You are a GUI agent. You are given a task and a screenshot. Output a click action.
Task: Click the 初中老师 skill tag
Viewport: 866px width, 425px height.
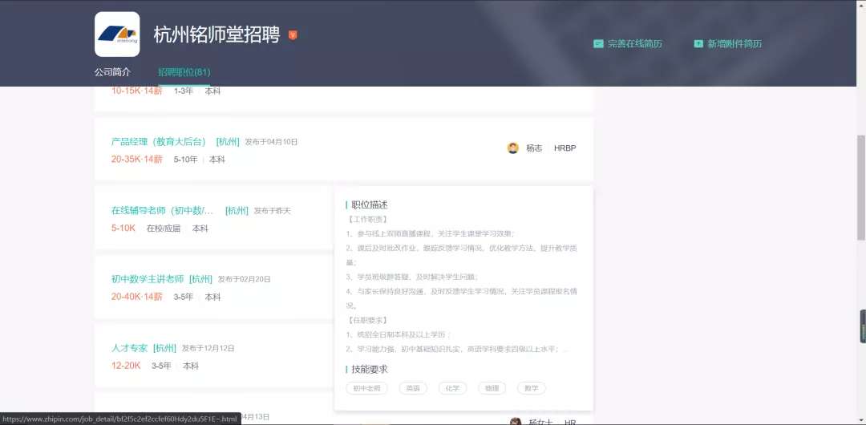pos(366,388)
